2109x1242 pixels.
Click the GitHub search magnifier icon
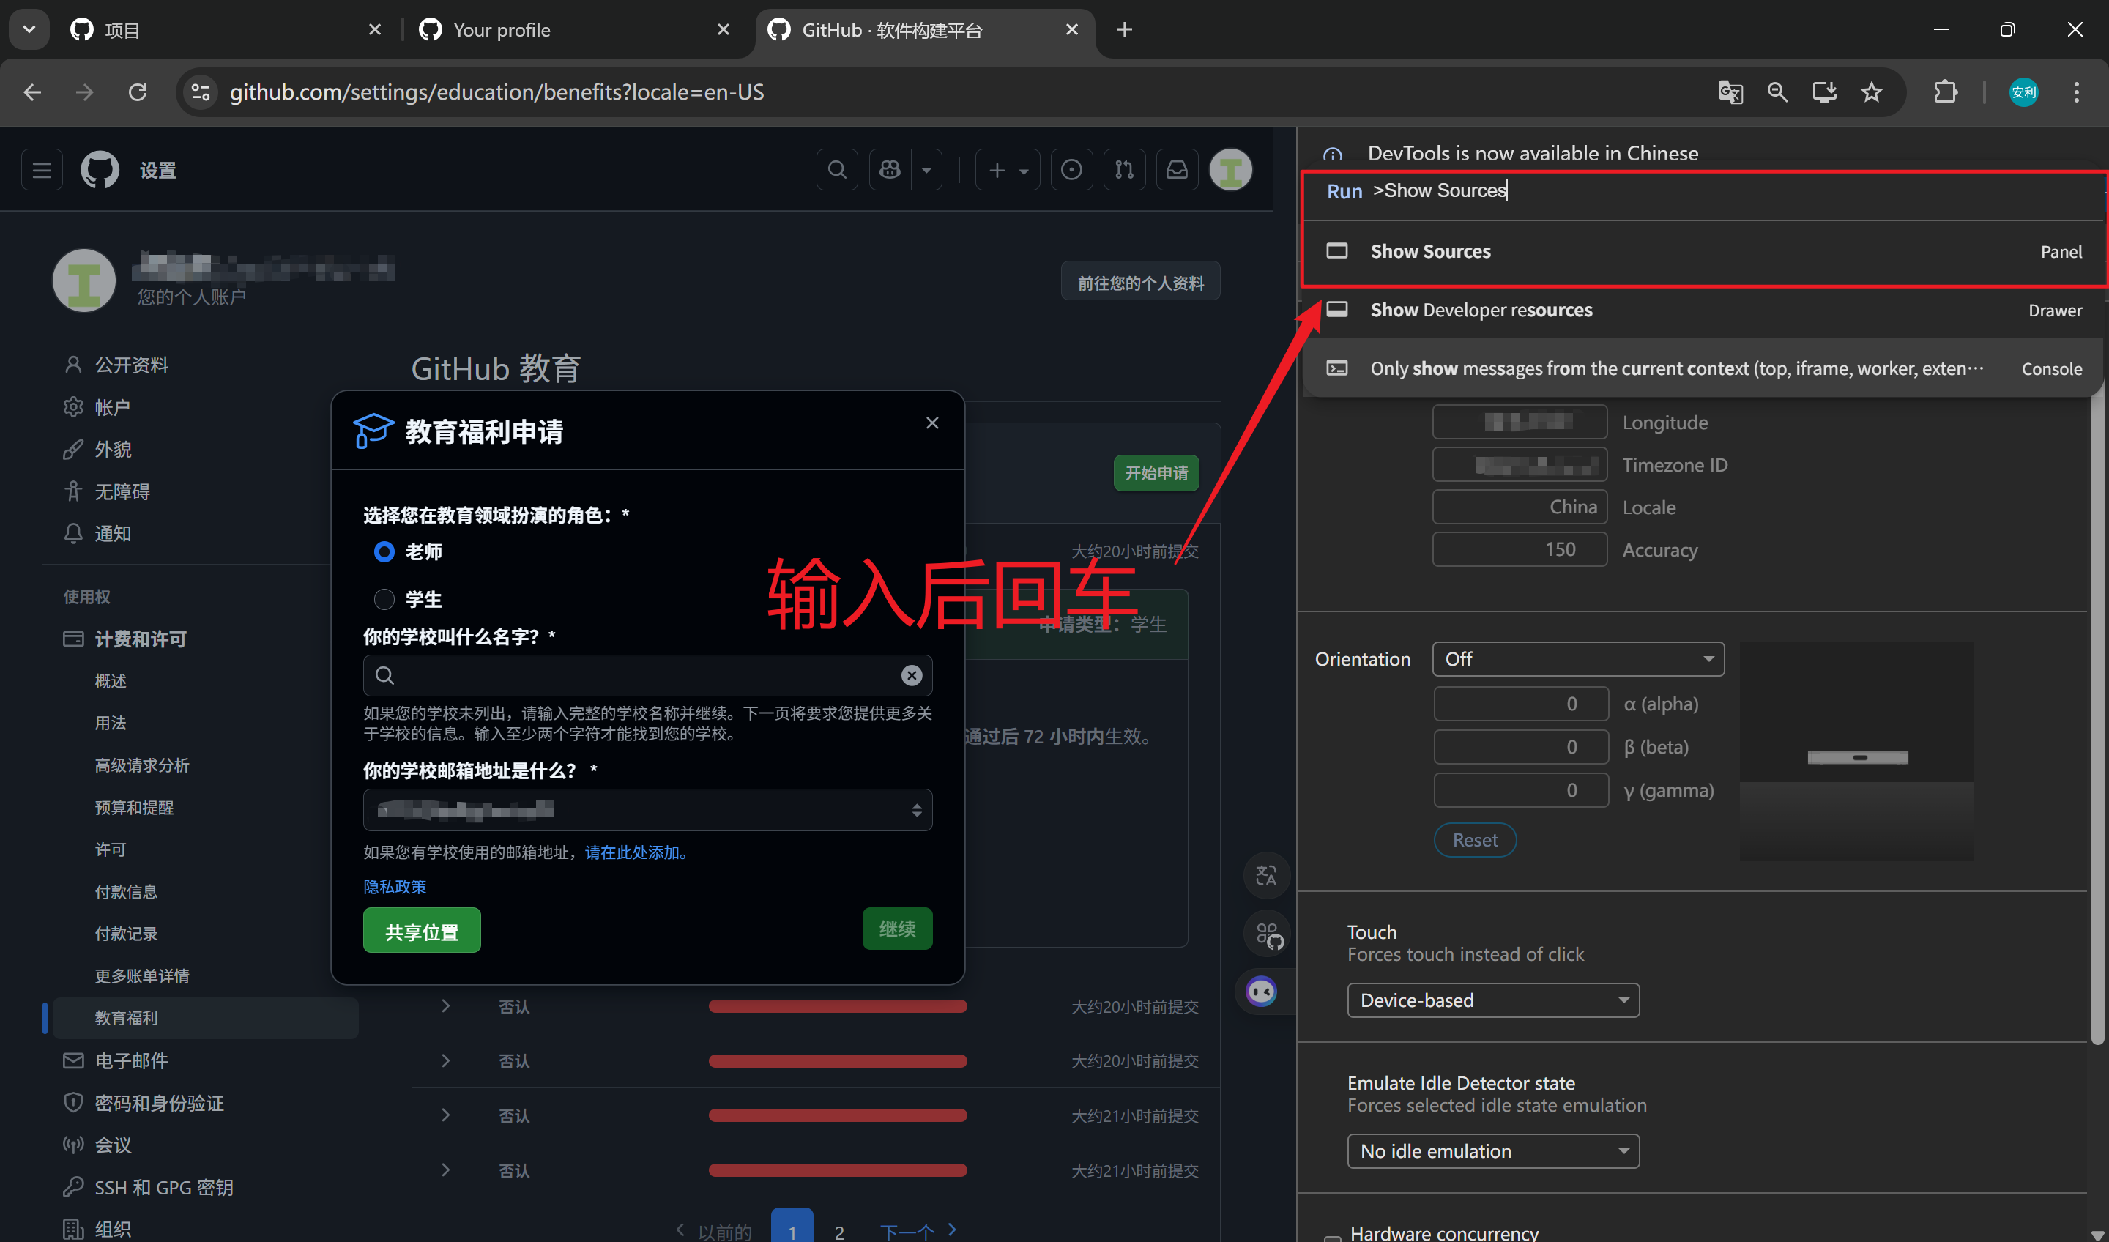click(836, 170)
